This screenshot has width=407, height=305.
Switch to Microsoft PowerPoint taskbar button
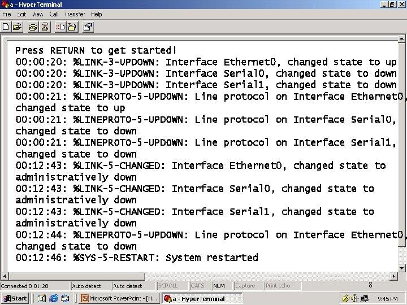tap(120, 299)
